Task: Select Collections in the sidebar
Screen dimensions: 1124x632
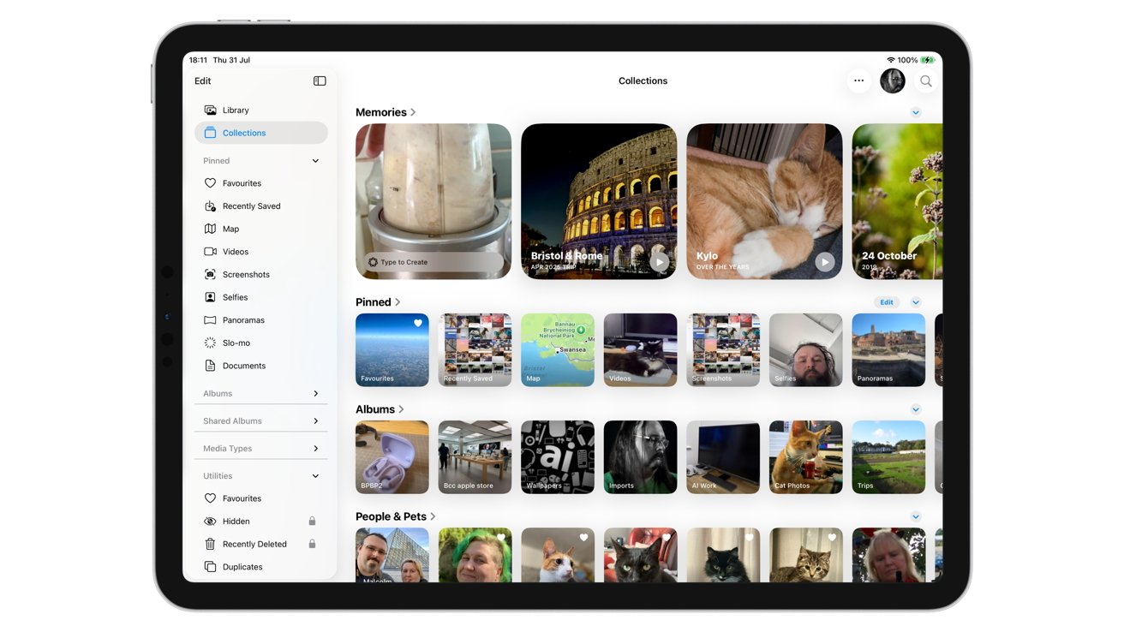Action: 243,133
